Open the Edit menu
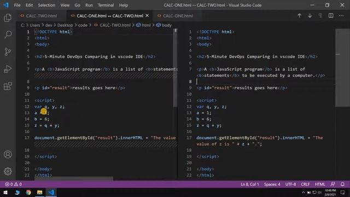This screenshot has height=197, width=350. pyautogui.click(x=29, y=5)
